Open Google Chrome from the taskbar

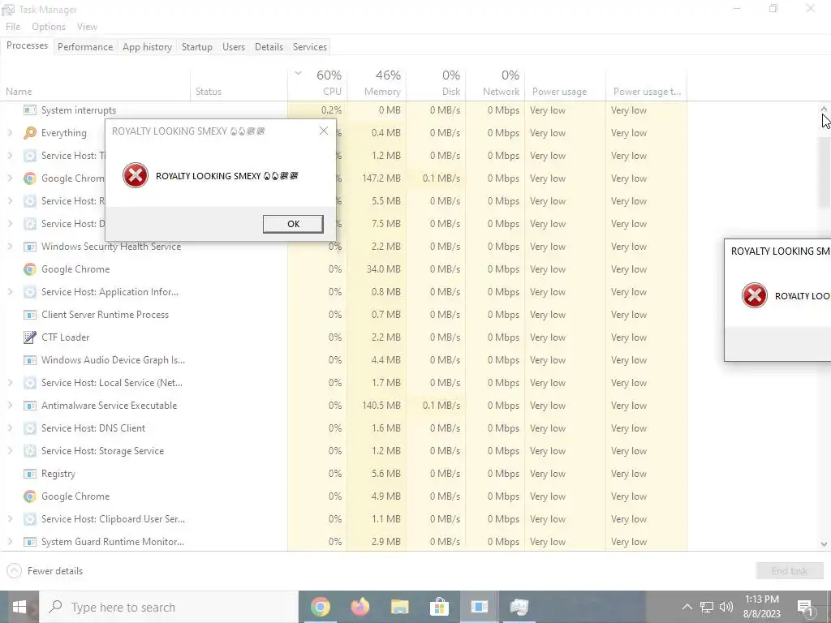click(x=320, y=607)
